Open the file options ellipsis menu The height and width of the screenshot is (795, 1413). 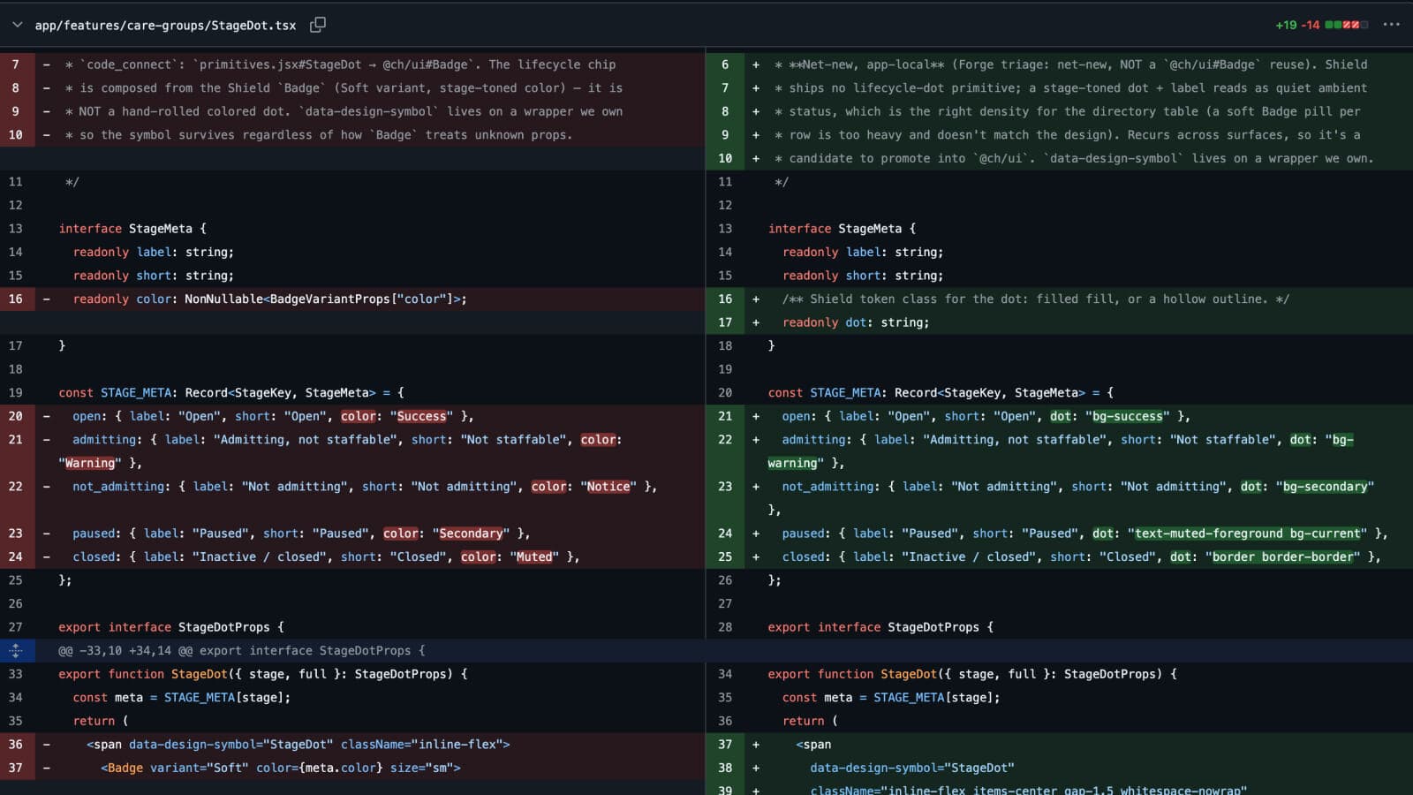pyautogui.click(x=1391, y=25)
